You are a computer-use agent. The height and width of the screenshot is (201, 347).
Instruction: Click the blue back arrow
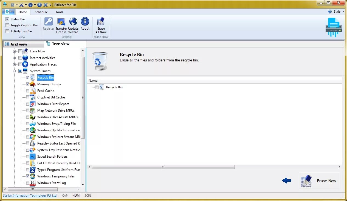pos(286,180)
